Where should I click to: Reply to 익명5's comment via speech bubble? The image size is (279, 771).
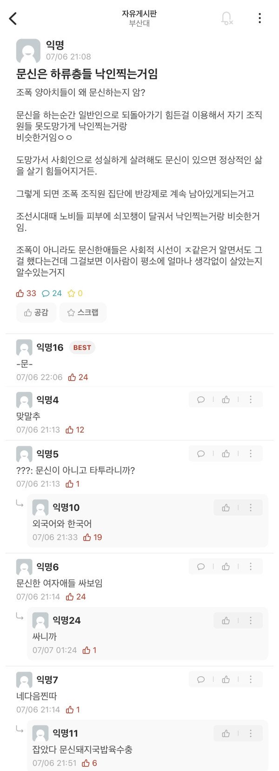click(201, 454)
